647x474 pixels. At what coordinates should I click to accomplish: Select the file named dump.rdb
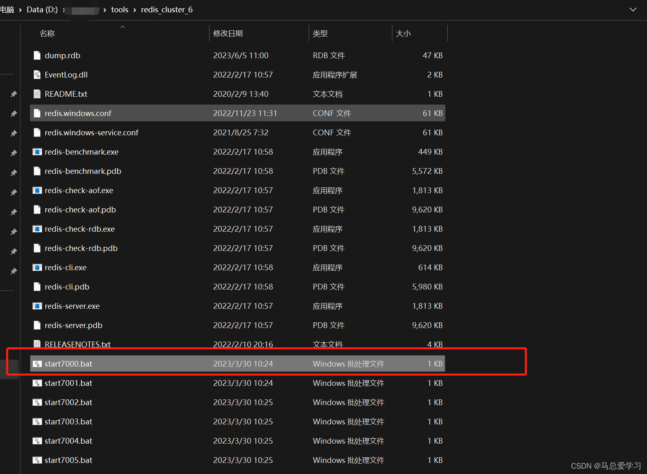(x=62, y=55)
